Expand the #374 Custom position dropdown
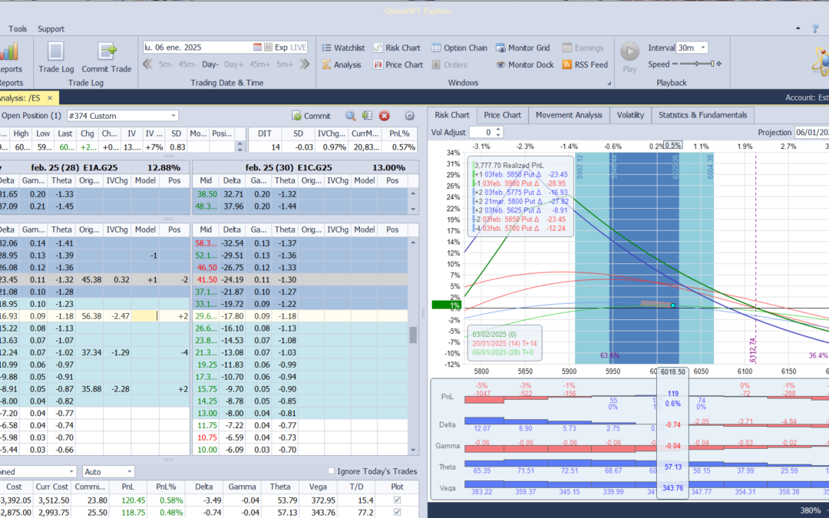This screenshot has width=829, height=518. pyautogui.click(x=173, y=116)
